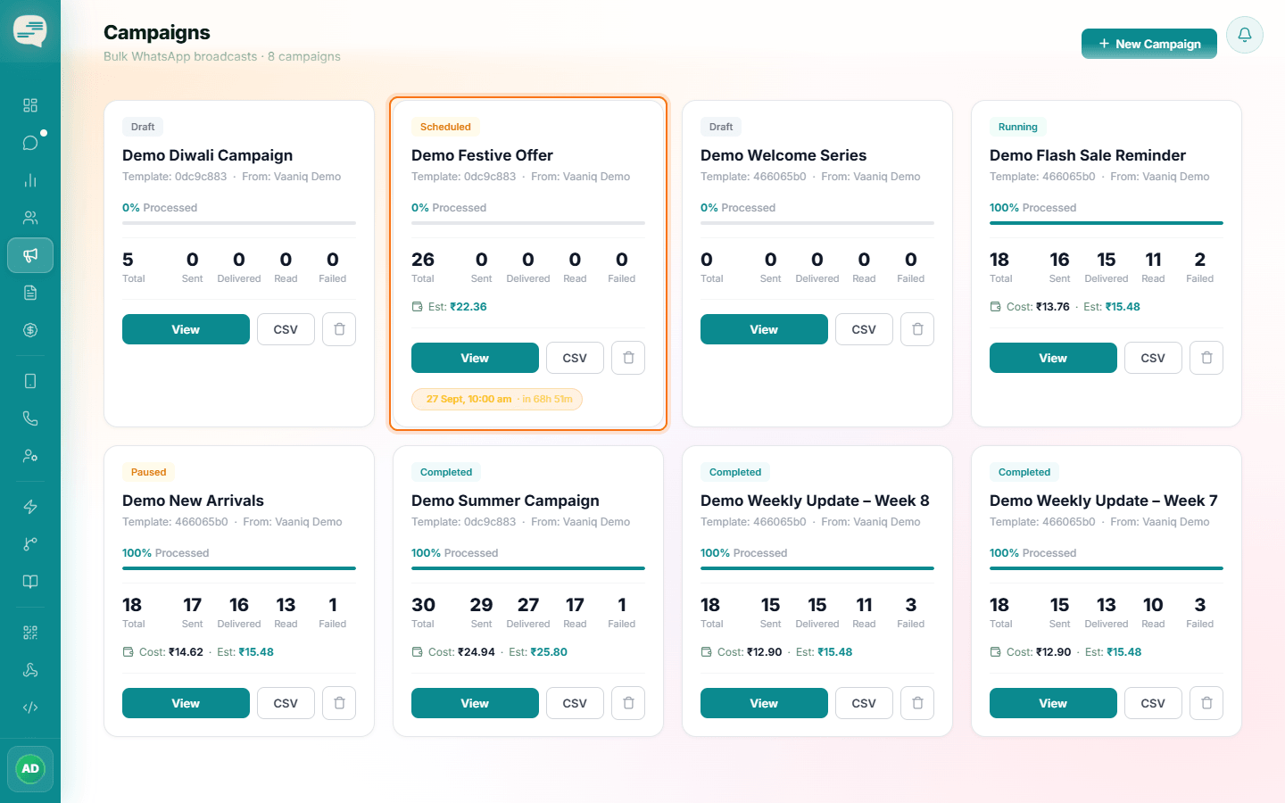This screenshot has width=1285, height=803.
Task: Open the chat inbox icon in sidebar
Action: [30, 143]
